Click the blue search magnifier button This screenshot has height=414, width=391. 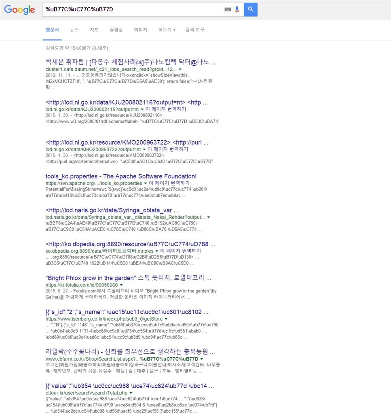(x=250, y=9)
